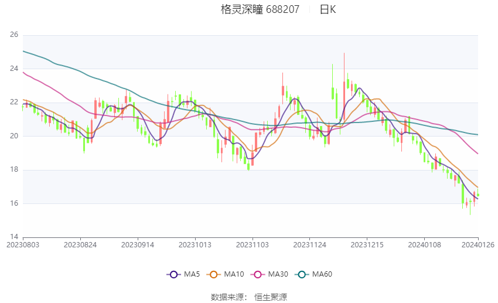This screenshot has height=303, width=498.
Task: Toggle the MA10 legend series
Action: click(x=225, y=274)
